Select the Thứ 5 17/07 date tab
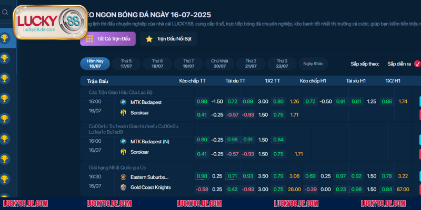 click(x=126, y=64)
